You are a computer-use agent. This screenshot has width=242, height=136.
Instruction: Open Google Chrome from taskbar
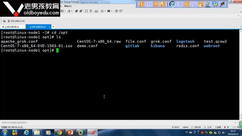(x=59, y=133)
